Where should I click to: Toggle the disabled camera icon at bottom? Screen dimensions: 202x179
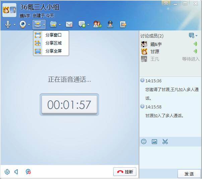[28, 172]
